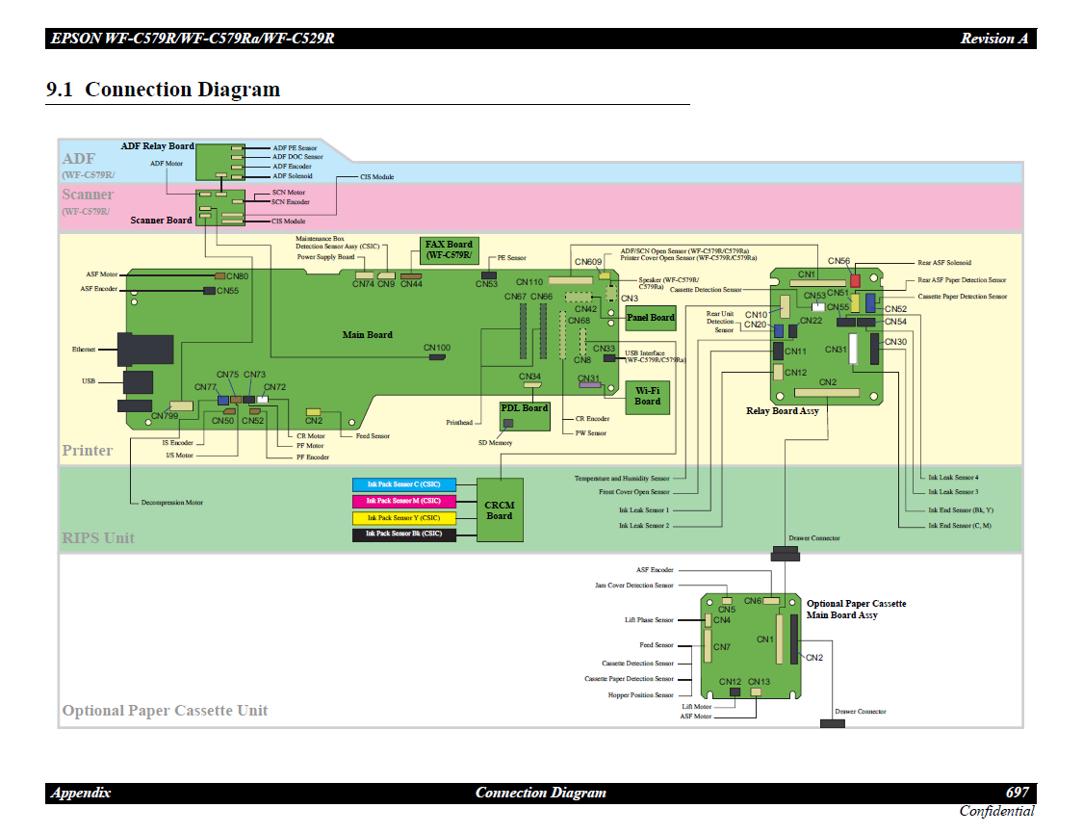
Task: Click page number 697 in footer
Action: 1018,793
